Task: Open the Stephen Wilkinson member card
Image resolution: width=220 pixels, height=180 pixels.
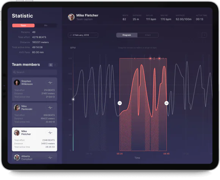Action: [35, 89]
